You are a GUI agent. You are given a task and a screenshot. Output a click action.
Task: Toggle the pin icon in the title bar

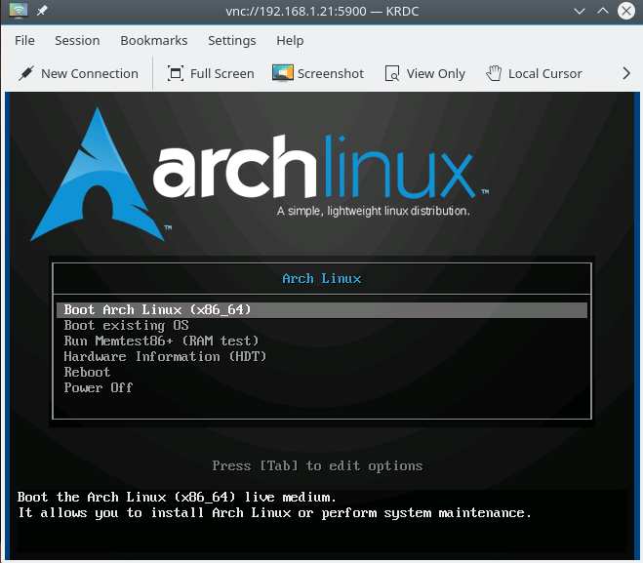[x=42, y=13]
